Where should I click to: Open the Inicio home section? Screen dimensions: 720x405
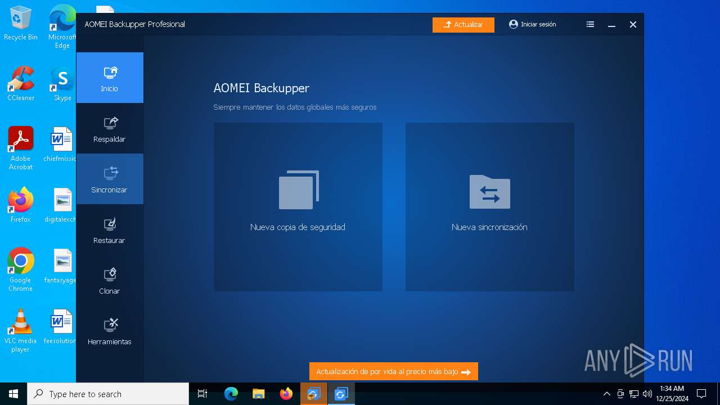click(110, 78)
